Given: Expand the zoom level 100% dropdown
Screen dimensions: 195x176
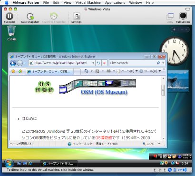Looking at the screenshot, I should (159, 144).
